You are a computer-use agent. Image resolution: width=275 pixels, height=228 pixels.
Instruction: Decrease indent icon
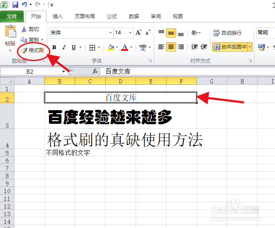(x=194, y=47)
